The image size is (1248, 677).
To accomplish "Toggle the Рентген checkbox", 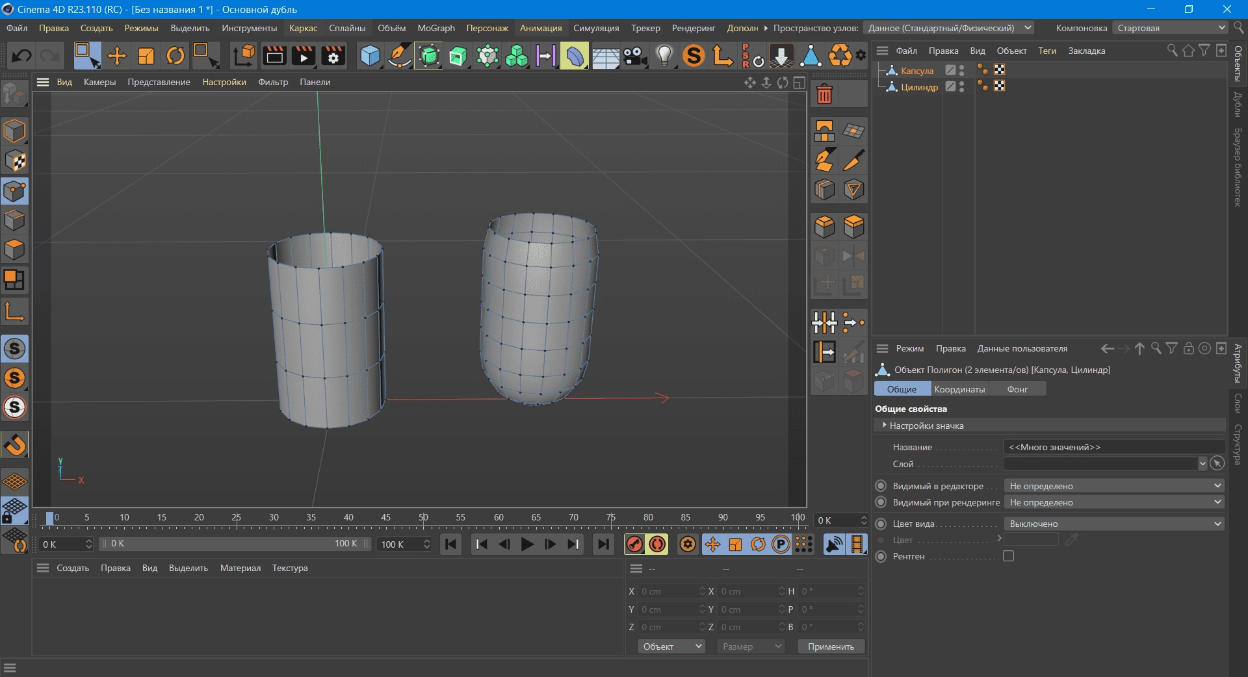I will (x=1008, y=556).
